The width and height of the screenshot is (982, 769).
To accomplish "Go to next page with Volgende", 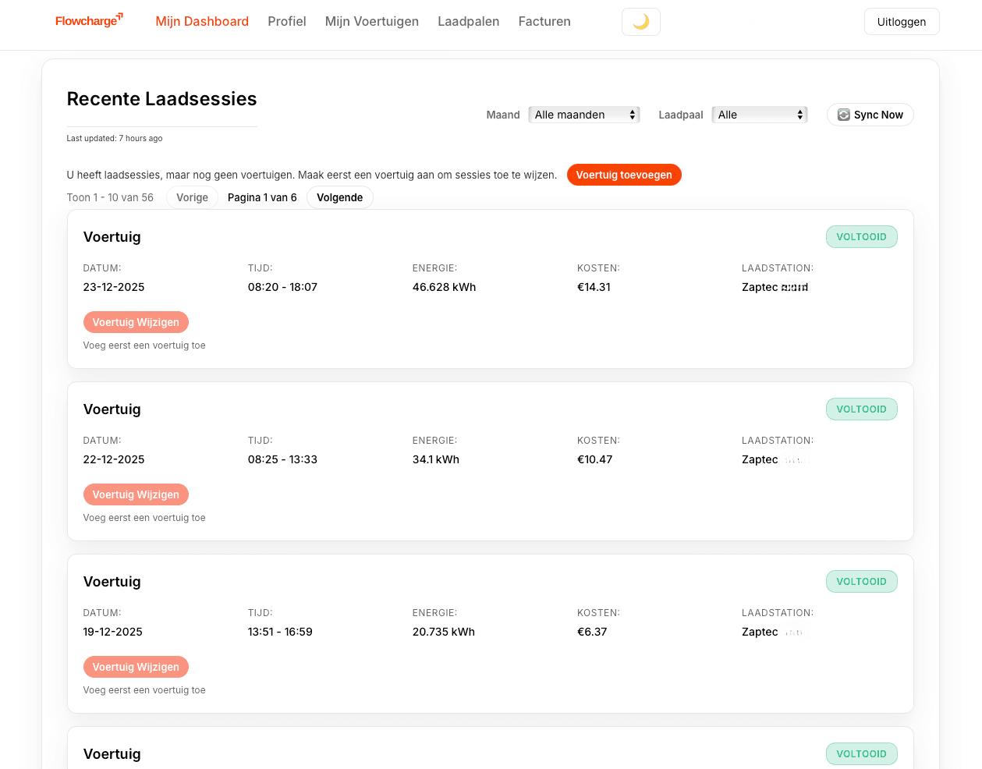I will pyautogui.click(x=340, y=197).
